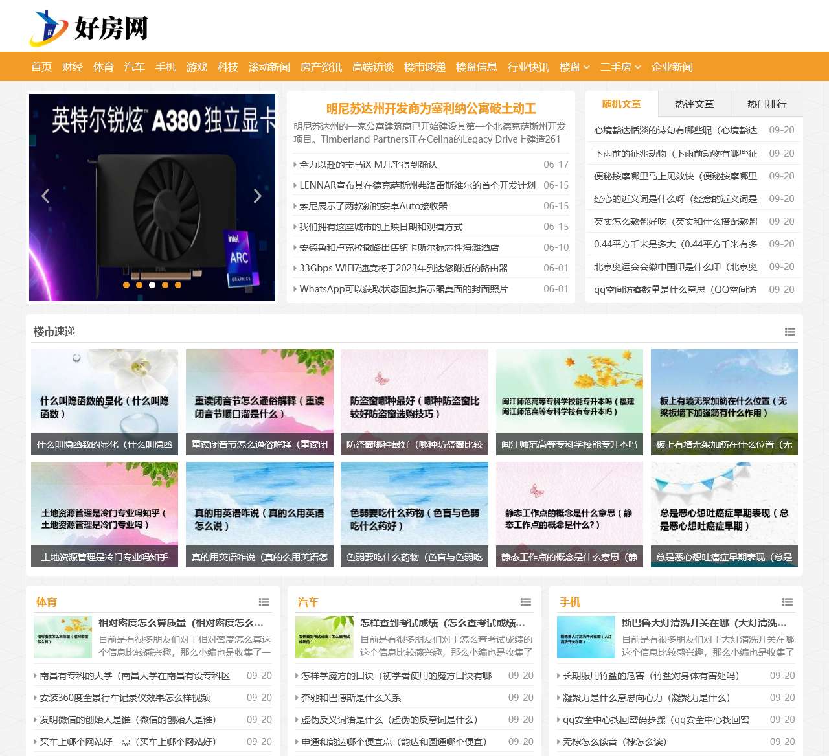Viewport: 829px width, 756px height.
Task: Click the third carousel indicator dot
Action: (x=152, y=284)
